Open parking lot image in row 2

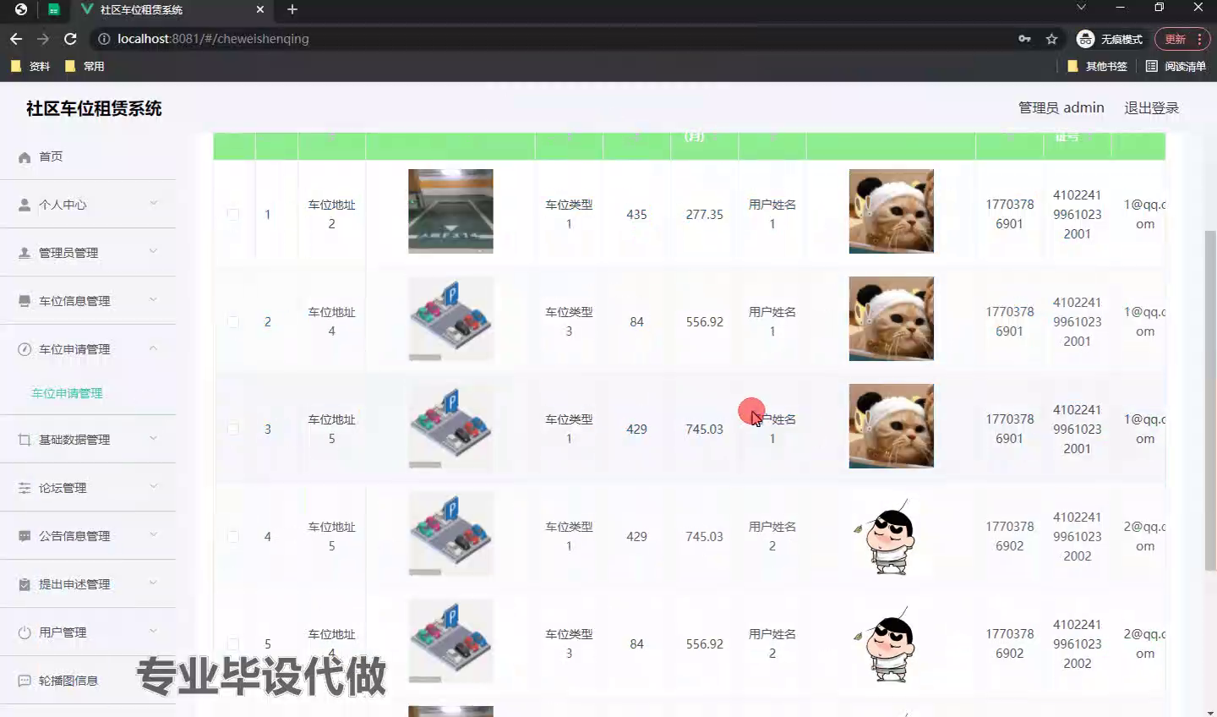(x=450, y=319)
